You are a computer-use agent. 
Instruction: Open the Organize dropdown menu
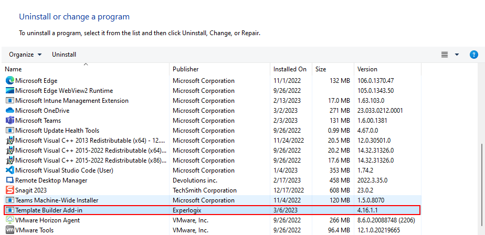pos(25,55)
